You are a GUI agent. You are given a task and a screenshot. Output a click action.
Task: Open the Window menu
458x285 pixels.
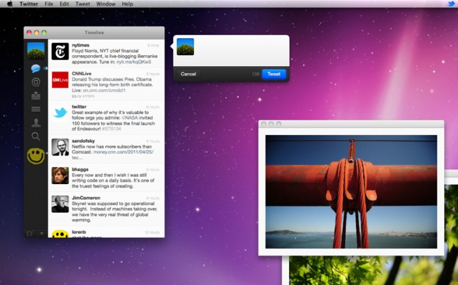[106, 4]
